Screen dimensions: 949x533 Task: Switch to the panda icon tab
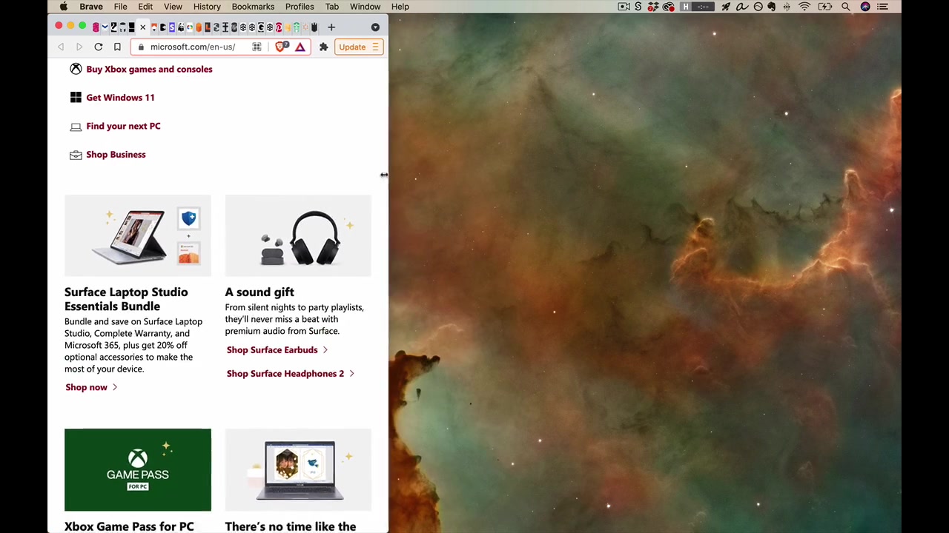(181, 27)
